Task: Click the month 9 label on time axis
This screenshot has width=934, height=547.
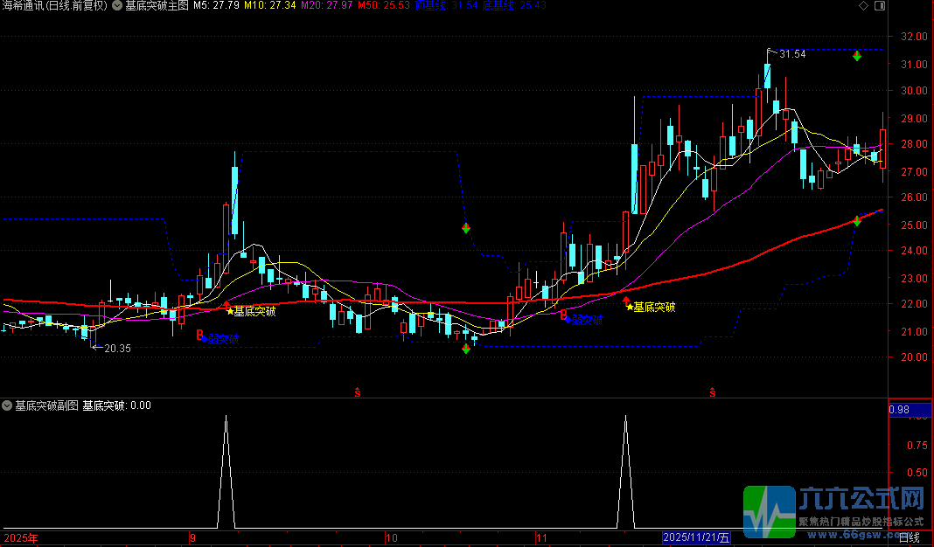Action: tap(192, 538)
